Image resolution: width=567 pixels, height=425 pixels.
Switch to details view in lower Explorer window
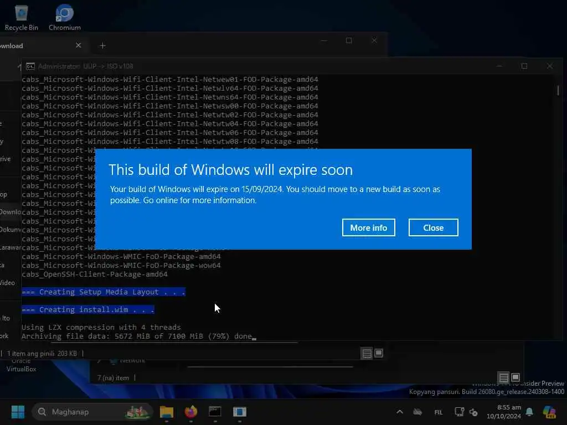tap(504, 377)
